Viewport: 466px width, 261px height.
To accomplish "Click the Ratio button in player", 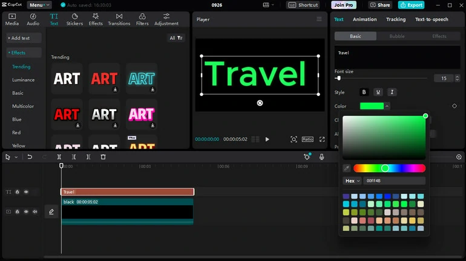I will 307,139.
